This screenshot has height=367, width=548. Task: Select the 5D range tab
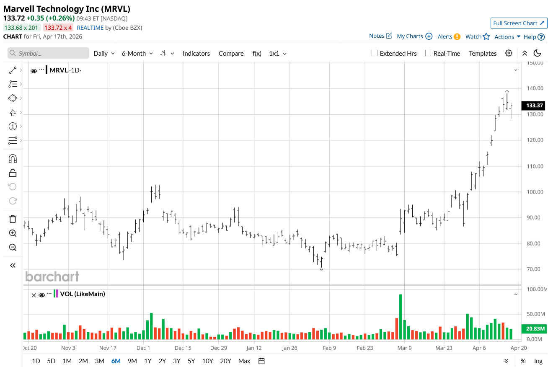coord(51,361)
